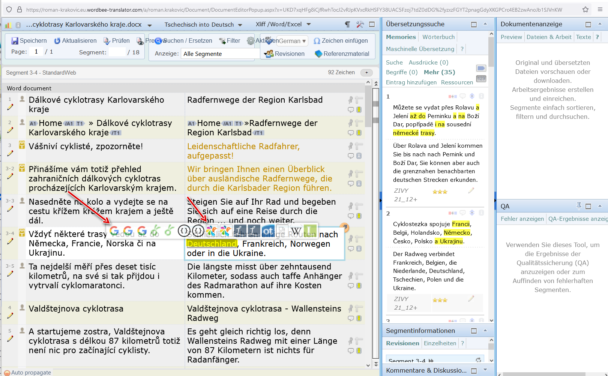Screen dimensions: 608x376
Task: Open the browser hamburger menu
Action: click(600, 10)
